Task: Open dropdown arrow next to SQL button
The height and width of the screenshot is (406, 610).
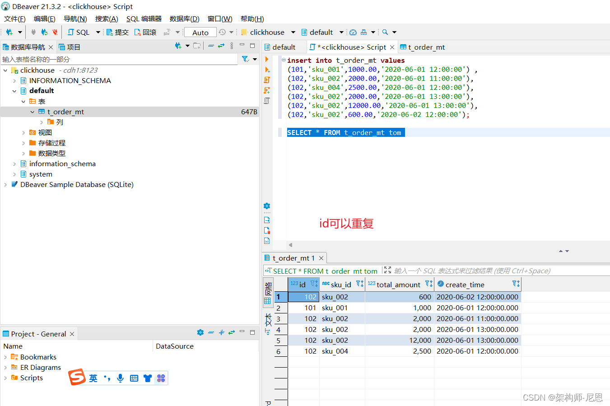Action: click(98, 32)
